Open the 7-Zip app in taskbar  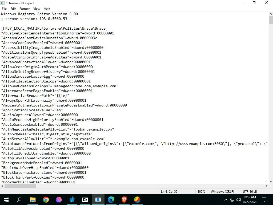pos(85,200)
